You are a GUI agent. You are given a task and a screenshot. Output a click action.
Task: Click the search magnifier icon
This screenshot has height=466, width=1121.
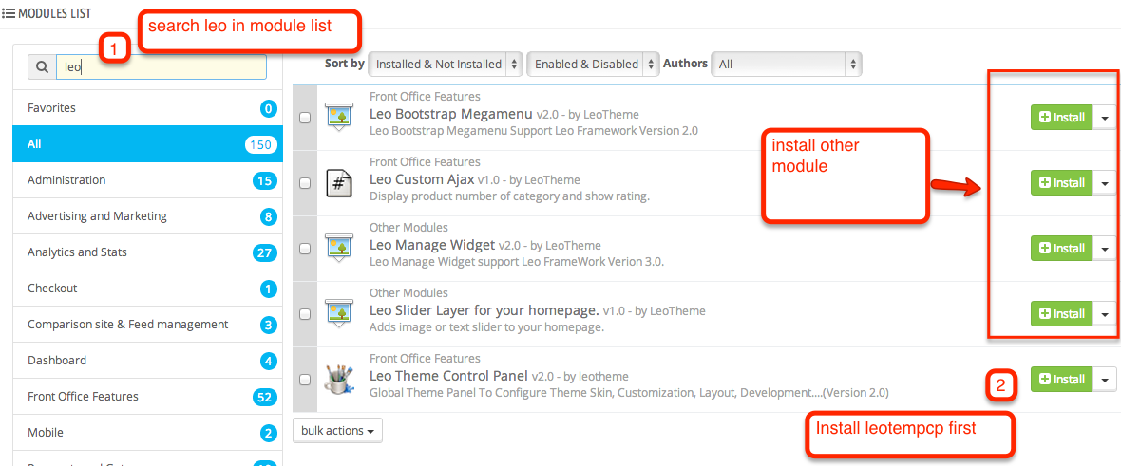pos(42,67)
